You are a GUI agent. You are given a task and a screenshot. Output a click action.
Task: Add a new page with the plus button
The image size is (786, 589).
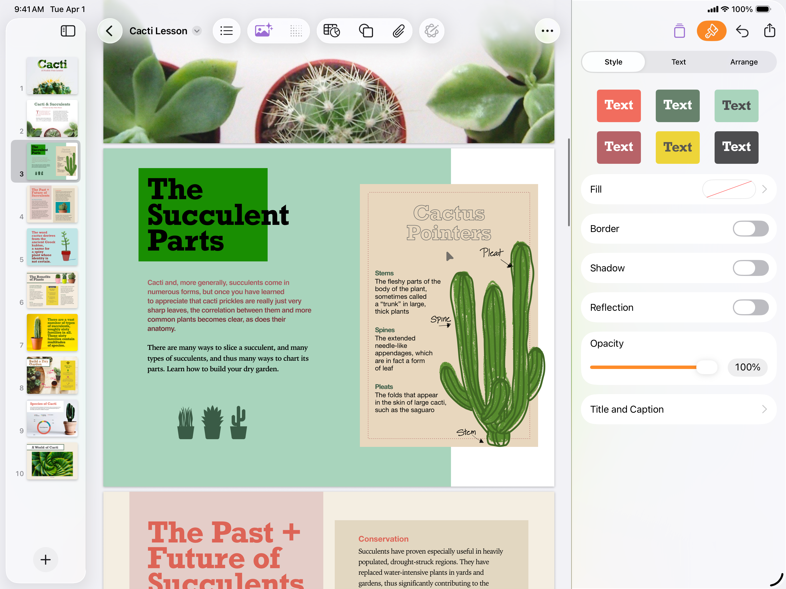point(45,560)
